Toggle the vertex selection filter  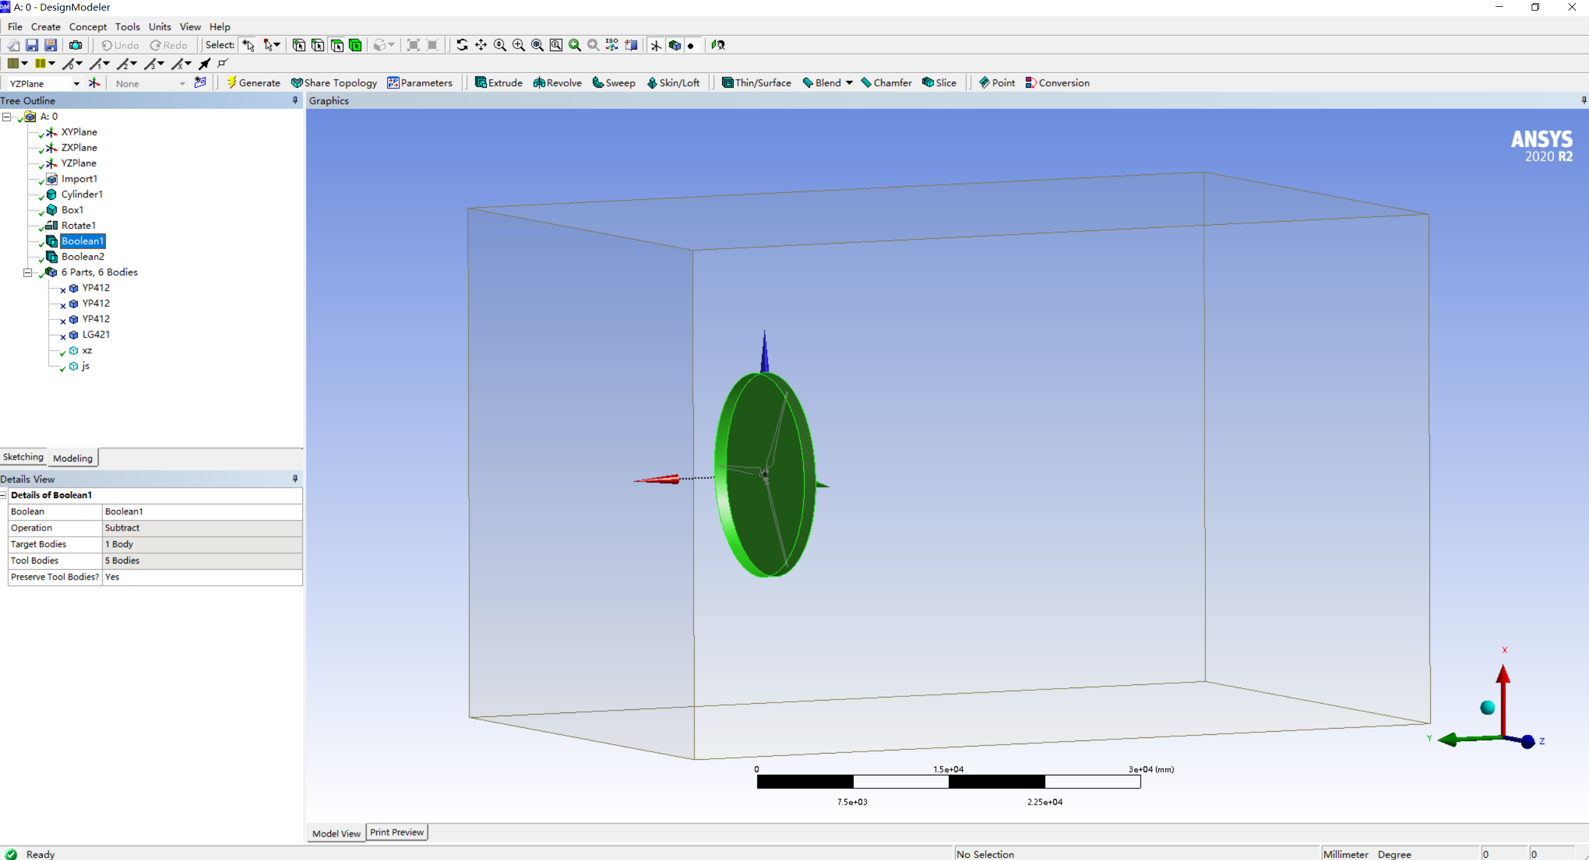click(x=299, y=45)
